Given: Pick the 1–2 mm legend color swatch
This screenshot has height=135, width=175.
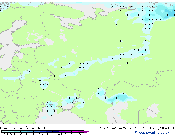Looking at the screenshot, I should tap(17, 131).
